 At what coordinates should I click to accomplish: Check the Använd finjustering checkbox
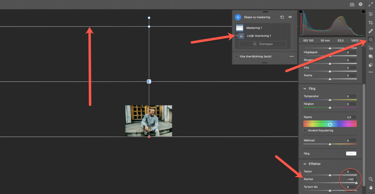(x=305, y=130)
